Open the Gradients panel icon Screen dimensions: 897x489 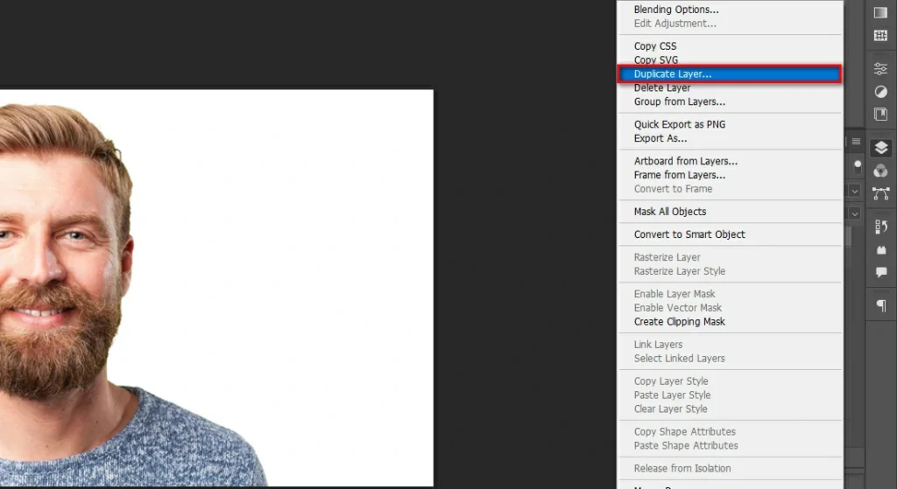[880, 13]
